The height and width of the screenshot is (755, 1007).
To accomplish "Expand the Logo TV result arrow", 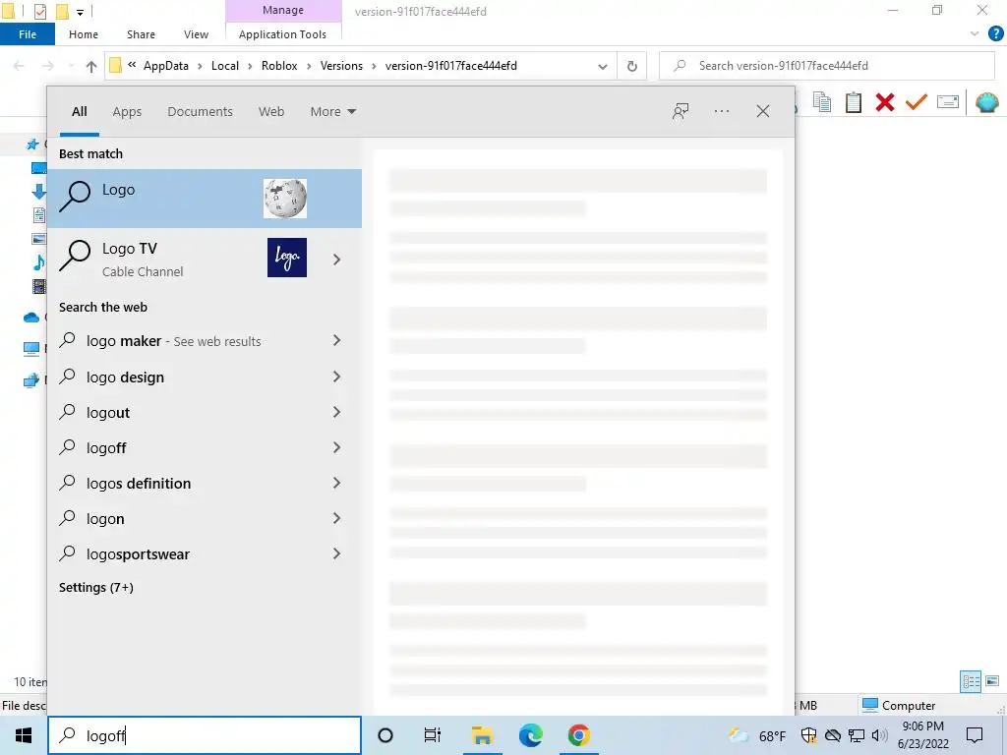I will (x=337, y=260).
